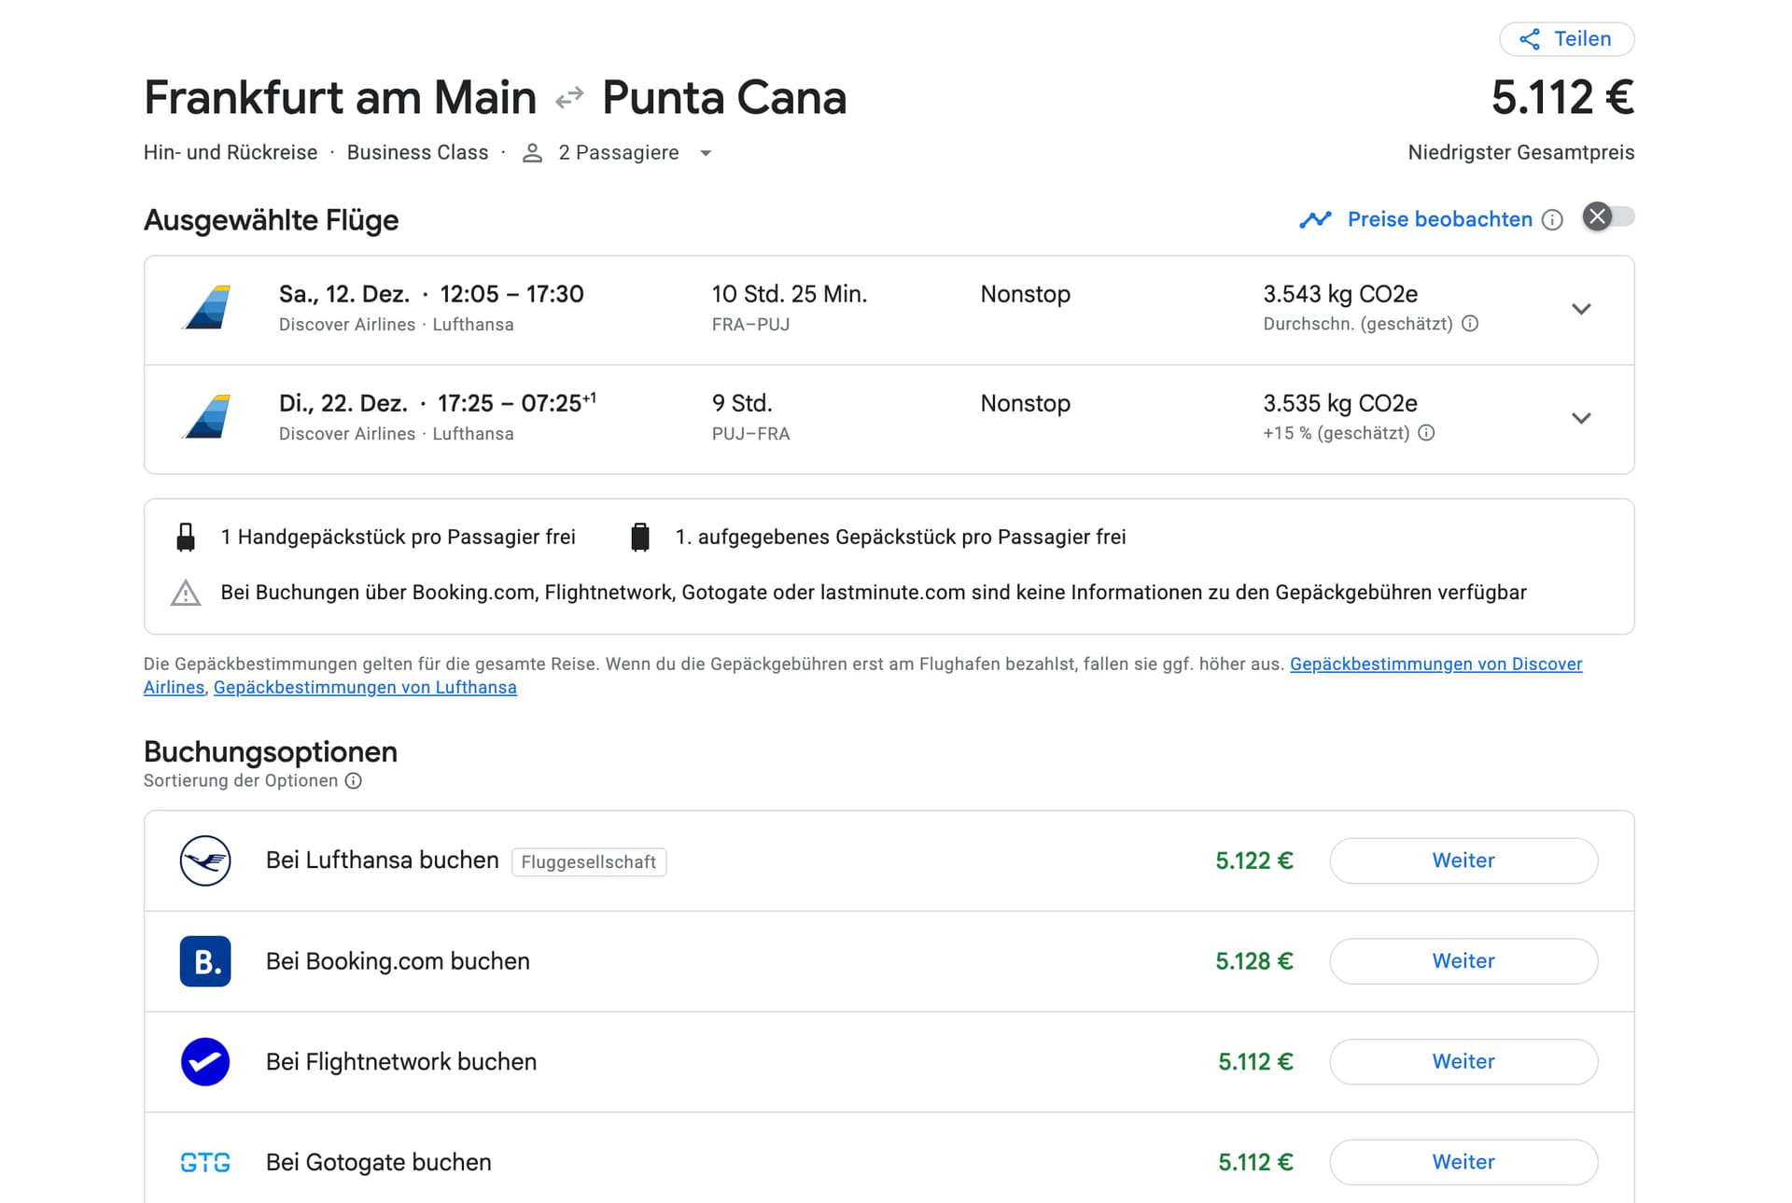Click the Fluggesellschaft badge
Image resolution: width=1792 pixels, height=1203 pixels.
click(x=589, y=862)
